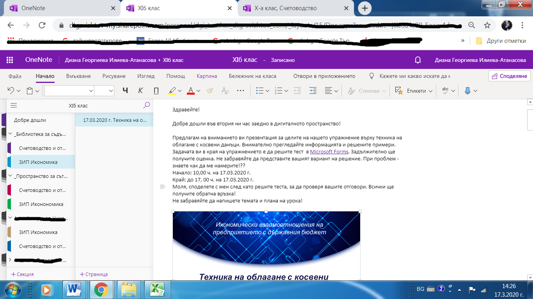533x299 pixels.
Task: Click the spelling check abc icon
Action: point(445,90)
